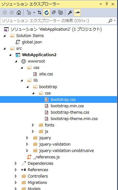Collapse the lib folder
This screenshot has width=118, height=190.
tap(22, 80)
